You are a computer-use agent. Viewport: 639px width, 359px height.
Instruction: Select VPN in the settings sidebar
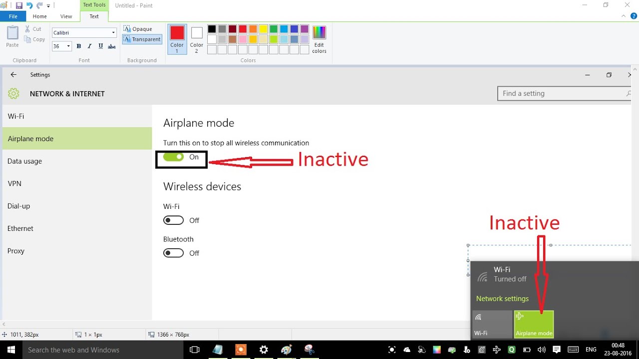(77, 183)
